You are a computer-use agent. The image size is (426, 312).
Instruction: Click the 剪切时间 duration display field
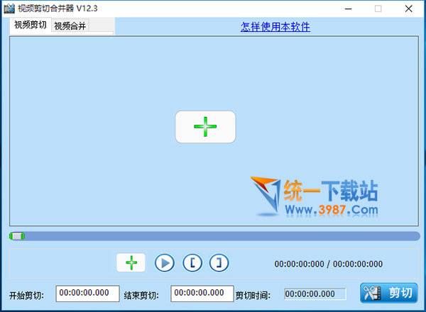[x=315, y=294]
